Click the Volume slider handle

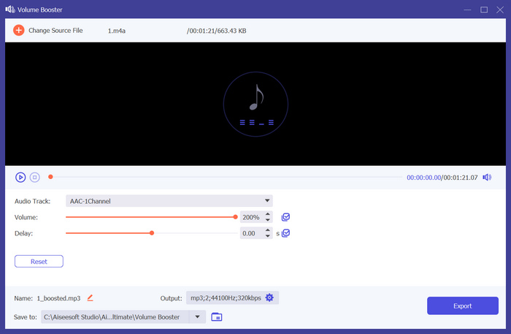pos(235,217)
